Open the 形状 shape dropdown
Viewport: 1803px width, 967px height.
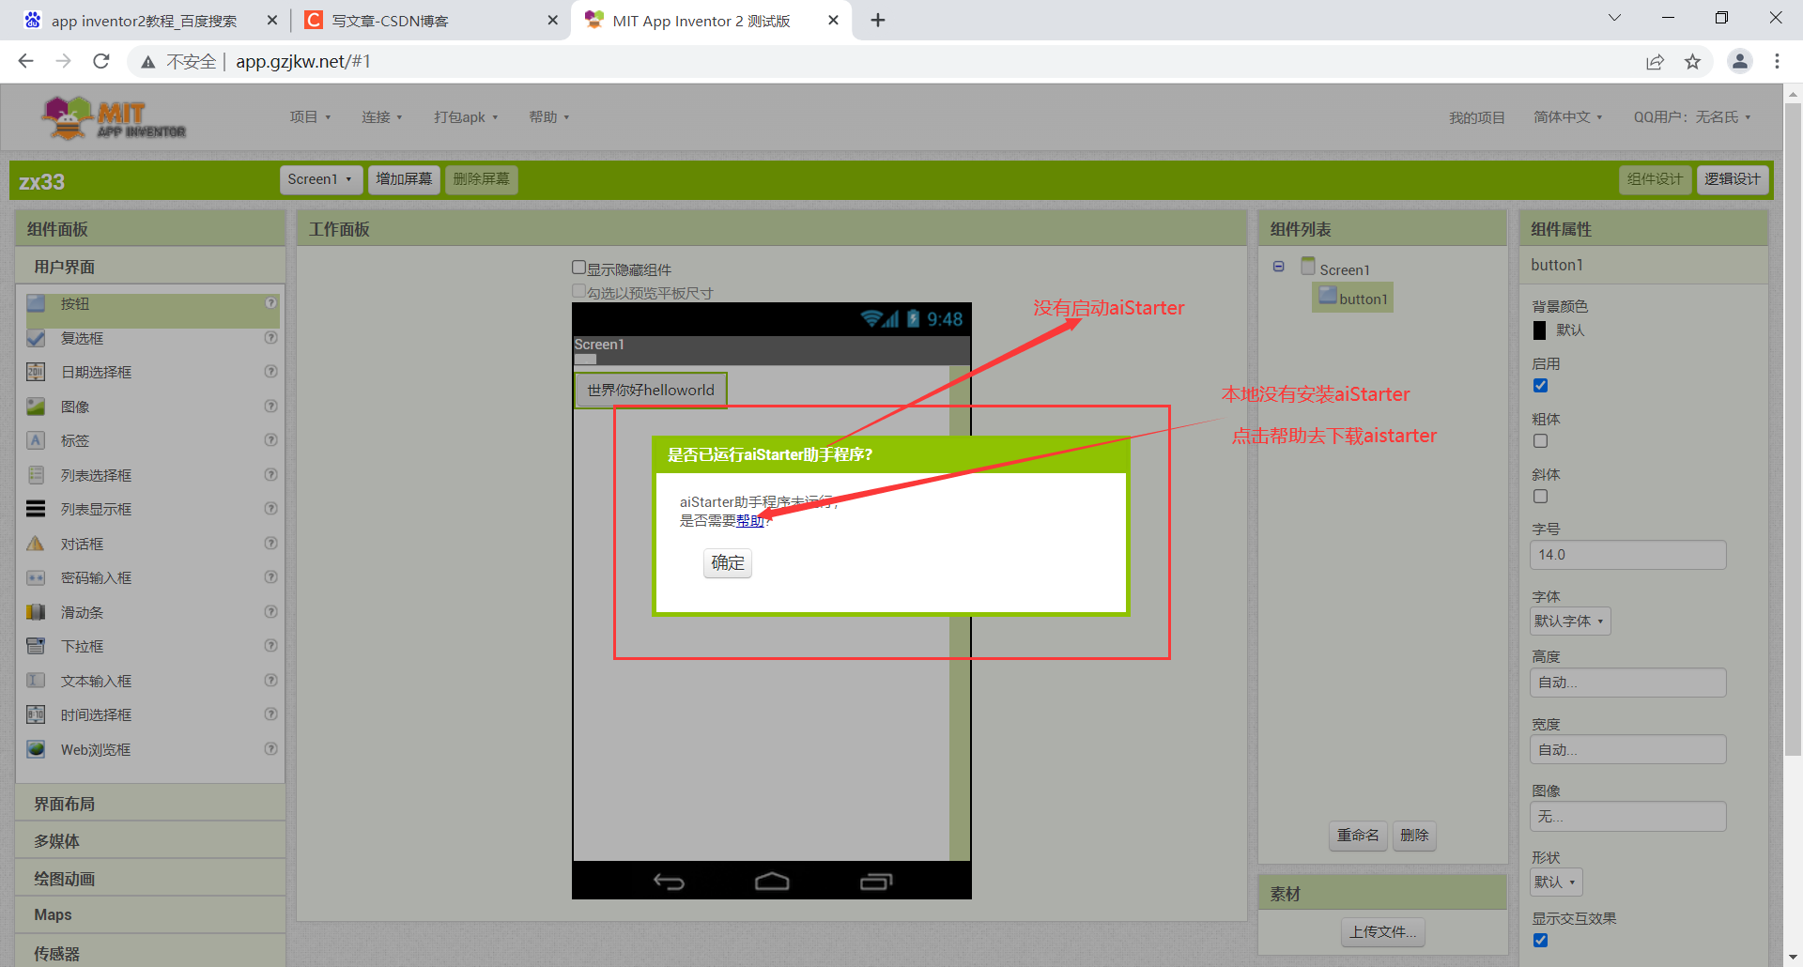point(1554,882)
